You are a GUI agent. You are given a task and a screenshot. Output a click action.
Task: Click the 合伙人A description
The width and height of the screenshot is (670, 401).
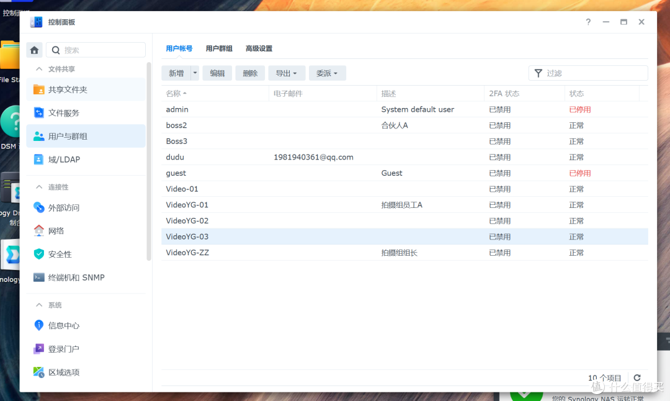[395, 125]
